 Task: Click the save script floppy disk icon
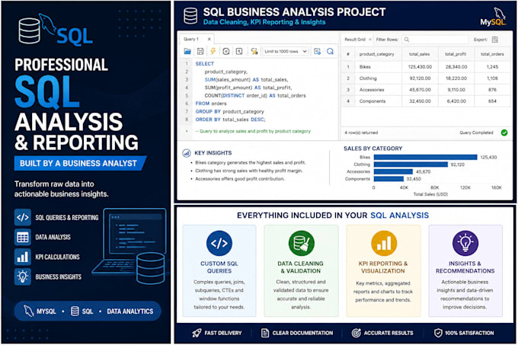pos(200,51)
